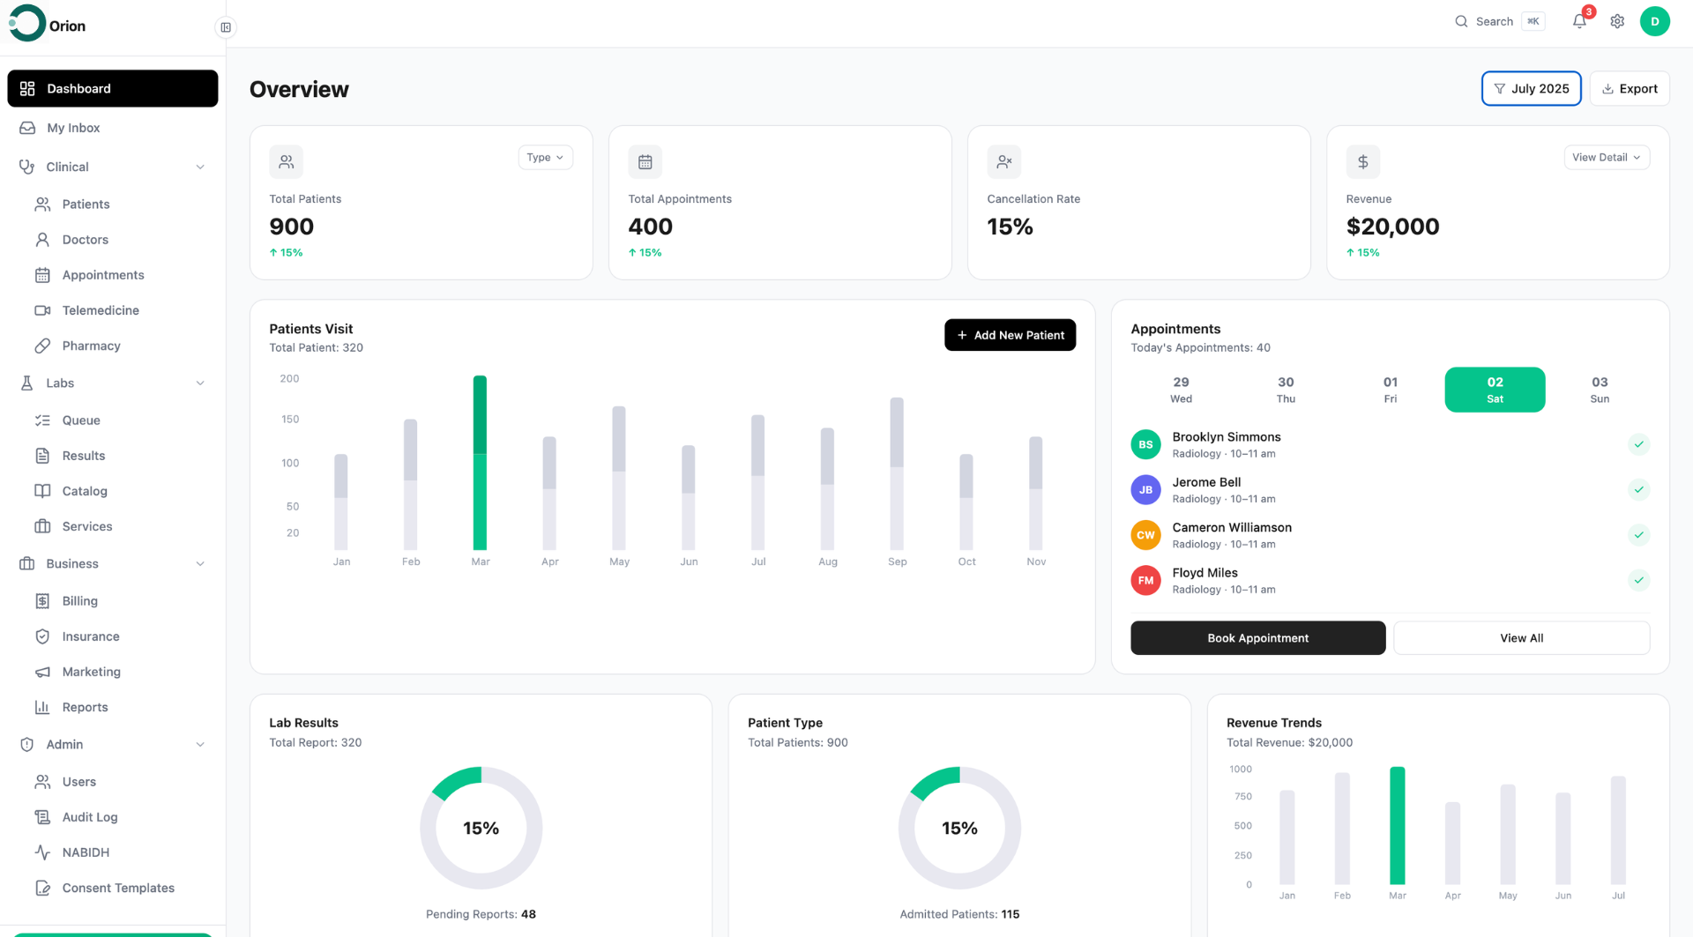The height and width of the screenshot is (952, 1693).
Task: Click the Orion logo icon
Action: (x=26, y=24)
